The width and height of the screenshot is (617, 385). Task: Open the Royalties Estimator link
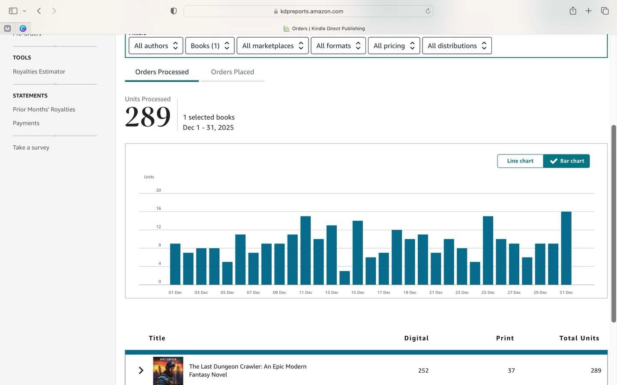point(39,71)
